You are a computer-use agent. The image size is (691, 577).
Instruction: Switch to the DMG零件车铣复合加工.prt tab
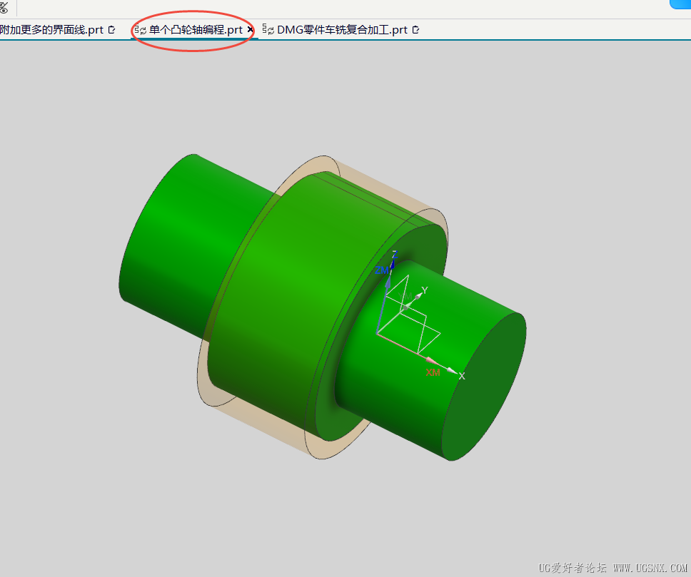point(343,30)
